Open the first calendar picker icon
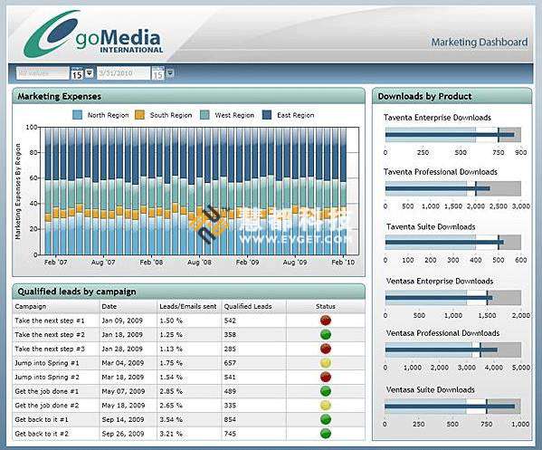 click(x=77, y=73)
